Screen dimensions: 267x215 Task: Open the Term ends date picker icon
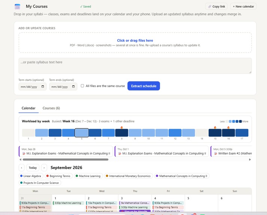(x=73, y=87)
